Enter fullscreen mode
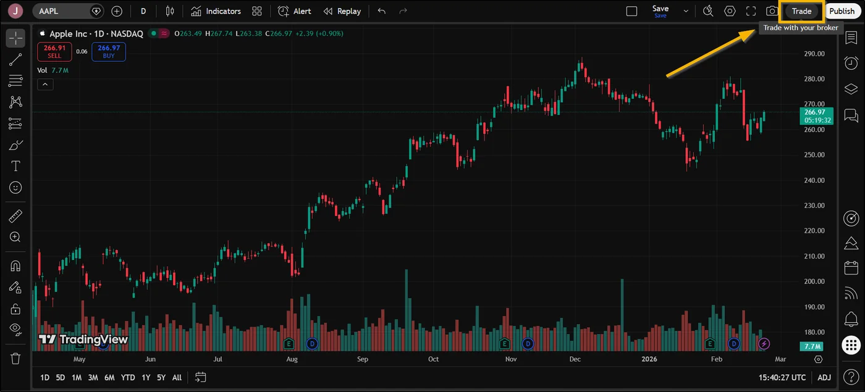This screenshot has height=392, width=865. (x=751, y=11)
